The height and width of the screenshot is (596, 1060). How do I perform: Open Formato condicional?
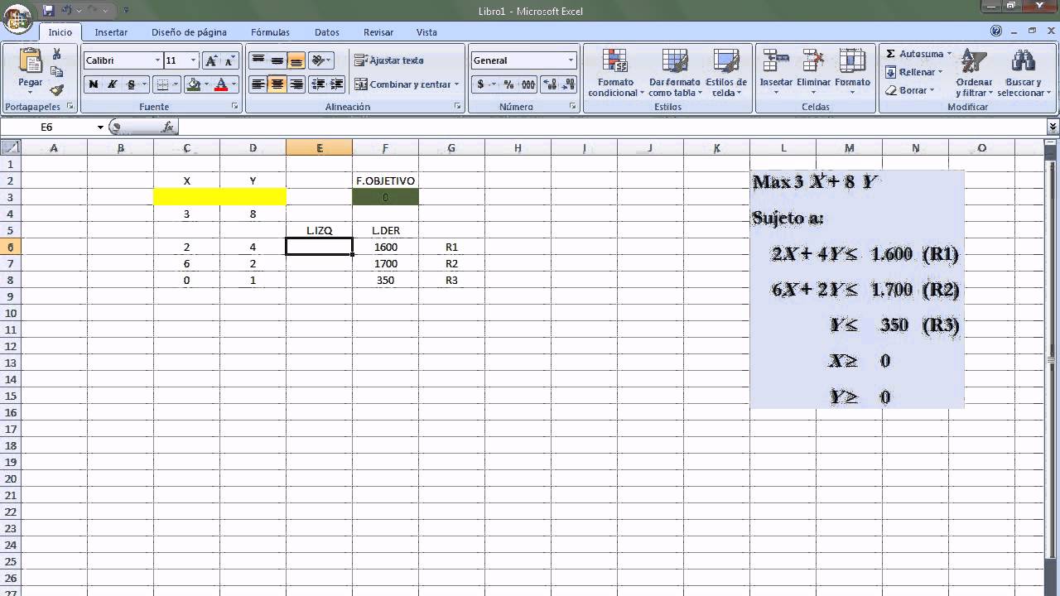tap(615, 73)
